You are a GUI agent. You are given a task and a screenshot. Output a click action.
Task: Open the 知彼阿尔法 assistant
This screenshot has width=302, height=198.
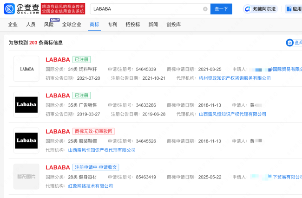coord(260,9)
